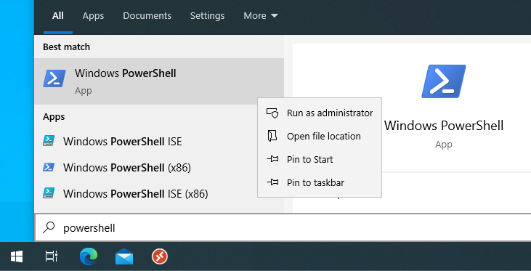Click the pin icon beside Pin to Start
This screenshot has width=531, height=271.
[x=272, y=159]
